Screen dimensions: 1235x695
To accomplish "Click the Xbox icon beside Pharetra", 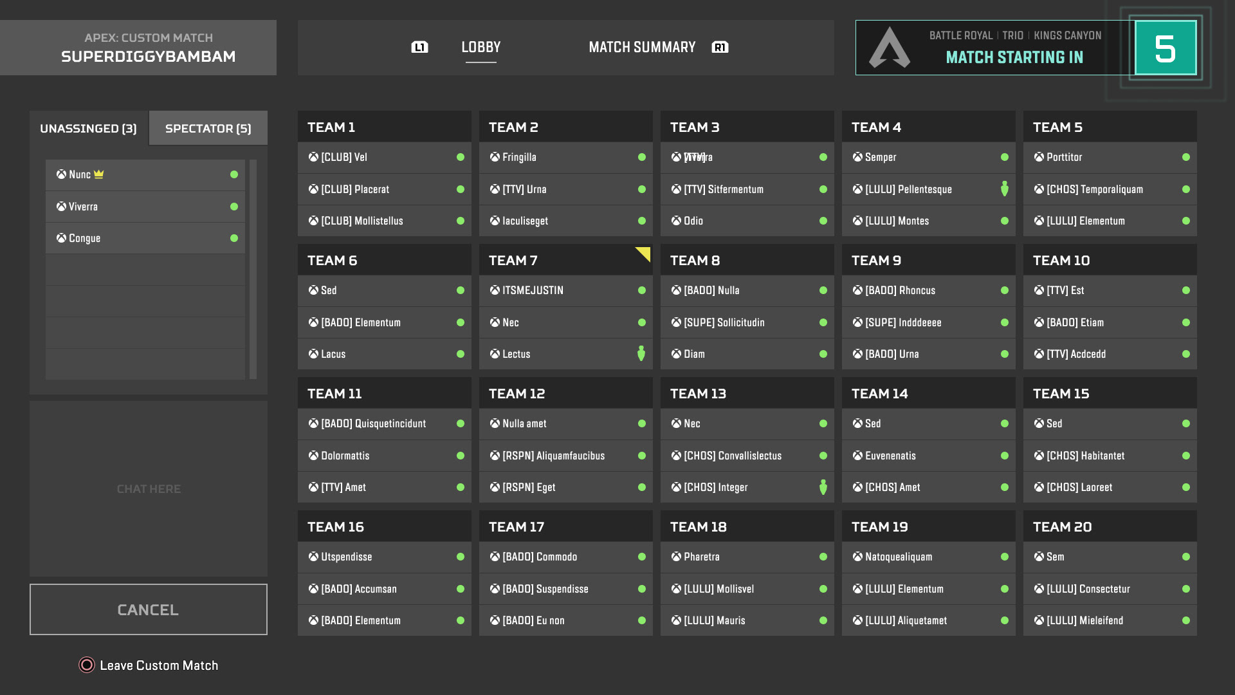I will (x=676, y=557).
